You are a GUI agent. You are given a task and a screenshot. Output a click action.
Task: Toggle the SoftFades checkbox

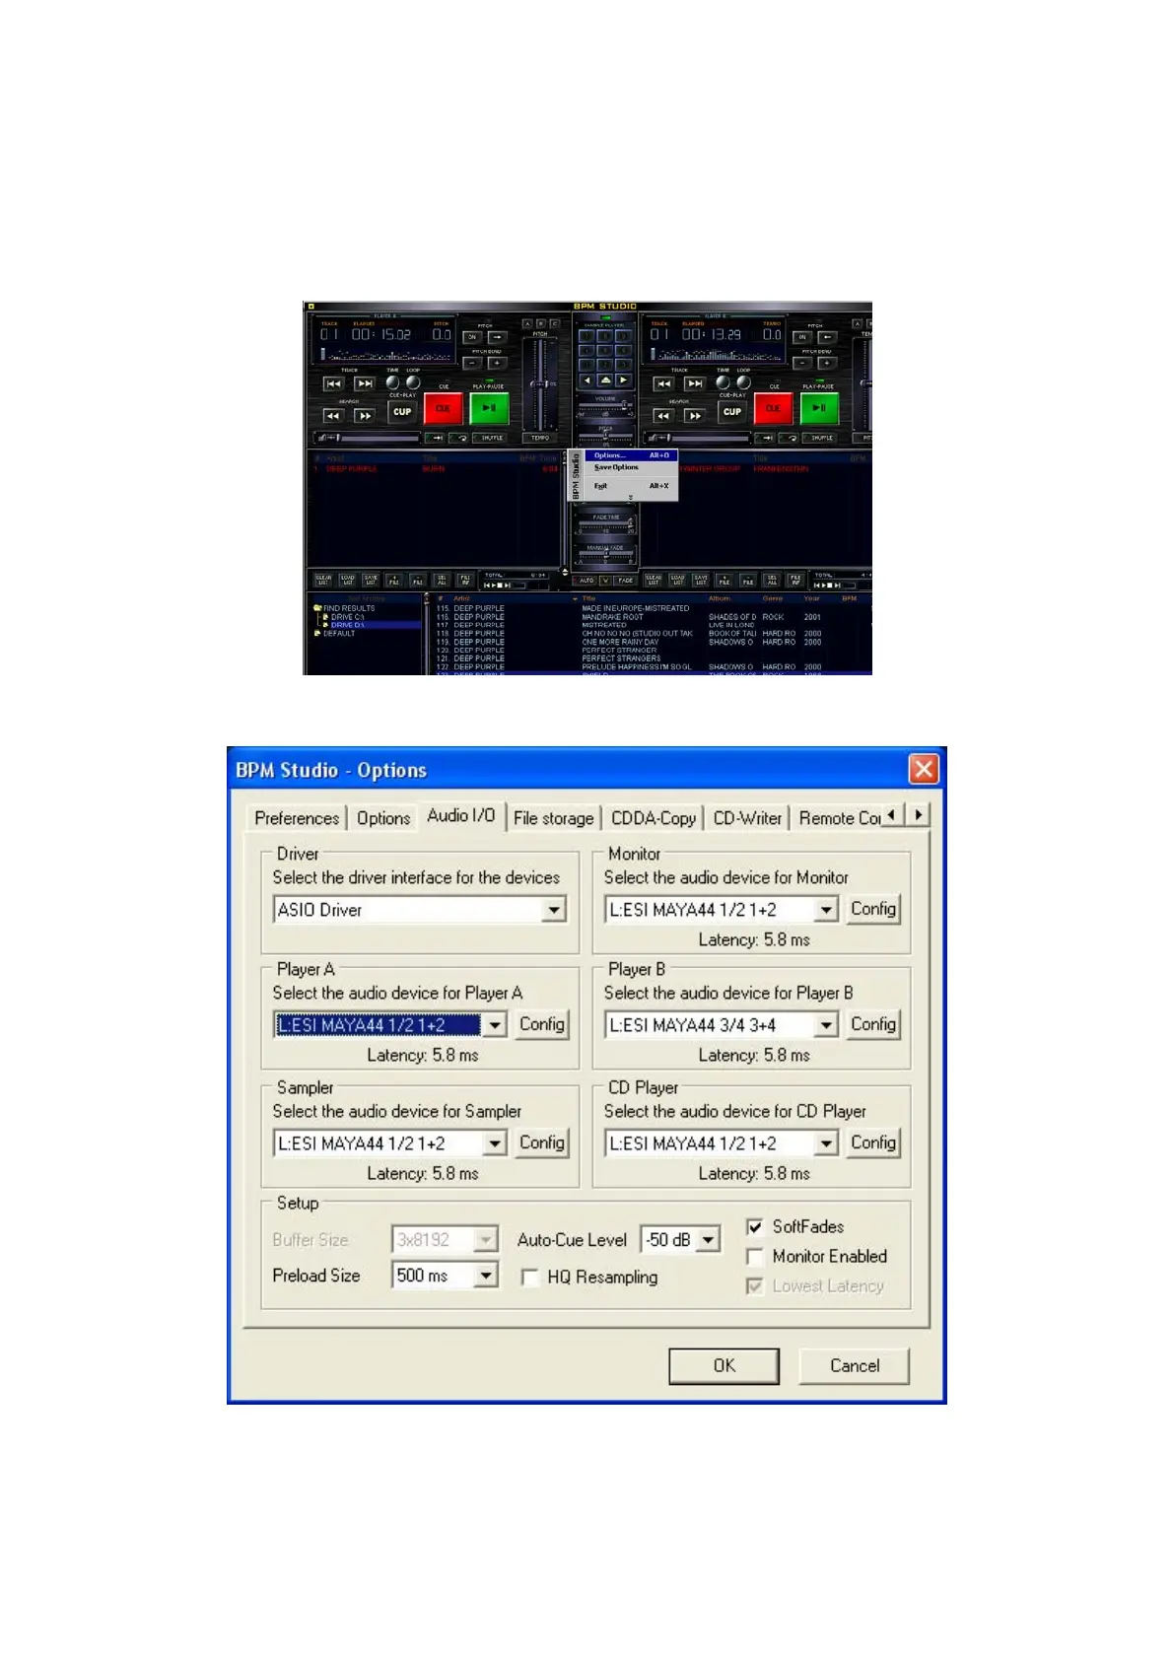(x=755, y=1227)
